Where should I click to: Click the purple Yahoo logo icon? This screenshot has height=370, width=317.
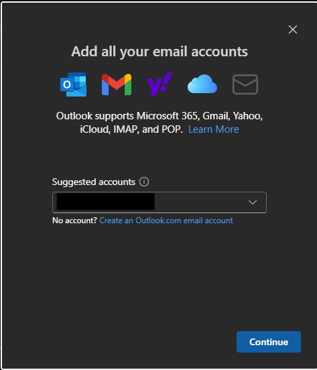(160, 84)
